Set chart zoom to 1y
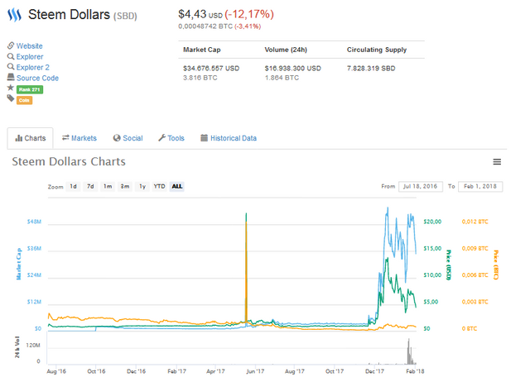Image resolution: width=530 pixels, height=382 pixels. click(142, 186)
